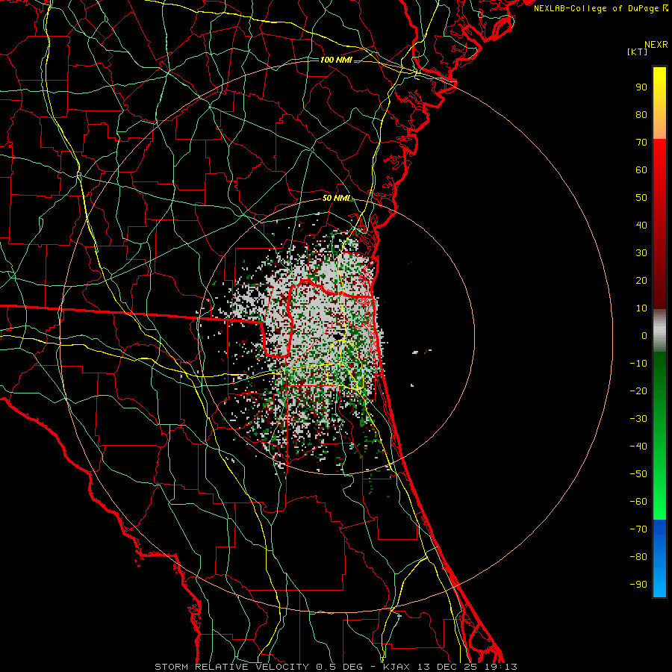Image resolution: width=672 pixels, height=672 pixels.
Task: Click the [KT] units label
Action: click(x=638, y=52)
